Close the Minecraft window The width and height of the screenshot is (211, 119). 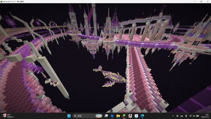208,2
